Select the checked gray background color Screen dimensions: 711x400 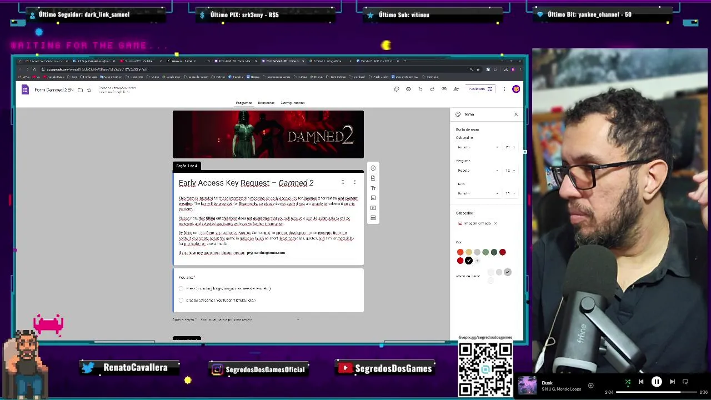[508, 272]
